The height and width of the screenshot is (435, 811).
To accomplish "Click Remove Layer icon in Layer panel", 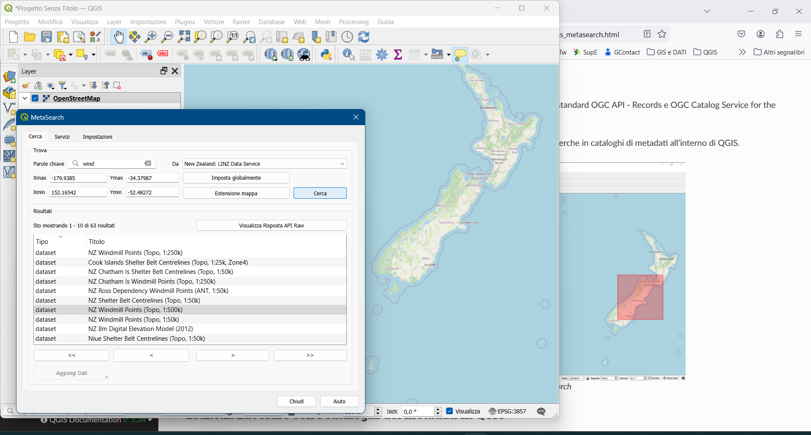I will coord(117,86).
